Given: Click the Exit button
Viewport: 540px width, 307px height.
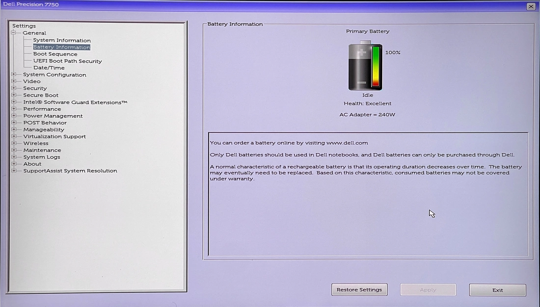Looking at the screenshot, I should point(497,290).
